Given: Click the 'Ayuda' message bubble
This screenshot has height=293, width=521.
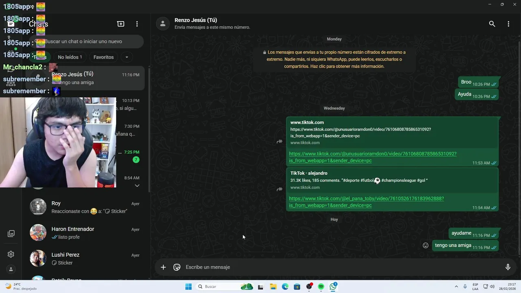Looking at the screenshot, I should pyautogui.click(x=477, y=94).
